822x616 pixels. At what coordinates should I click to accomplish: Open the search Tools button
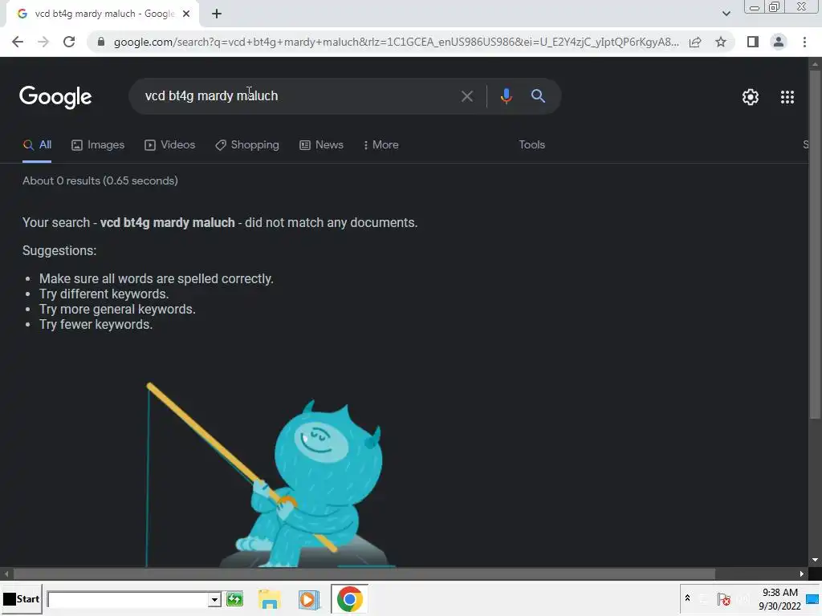pos(531,145)
